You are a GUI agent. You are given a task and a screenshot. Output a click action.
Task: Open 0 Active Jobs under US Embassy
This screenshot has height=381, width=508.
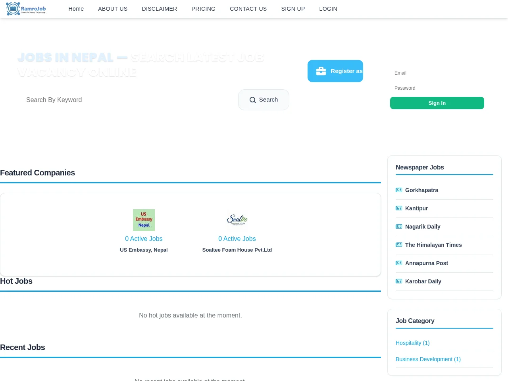click(144, 239)
